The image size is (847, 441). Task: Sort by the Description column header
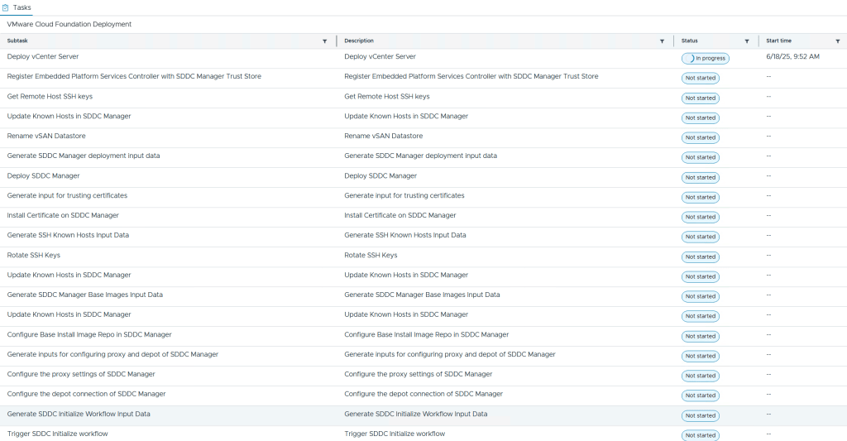(359, 41)
